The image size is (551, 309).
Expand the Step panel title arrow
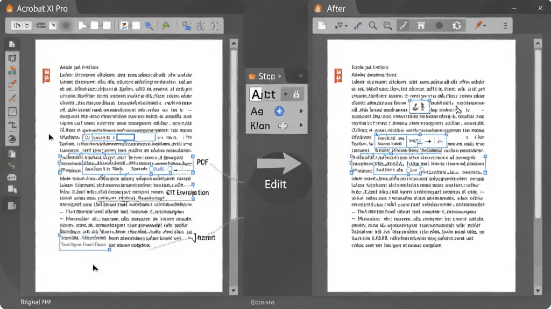[280, 76]
